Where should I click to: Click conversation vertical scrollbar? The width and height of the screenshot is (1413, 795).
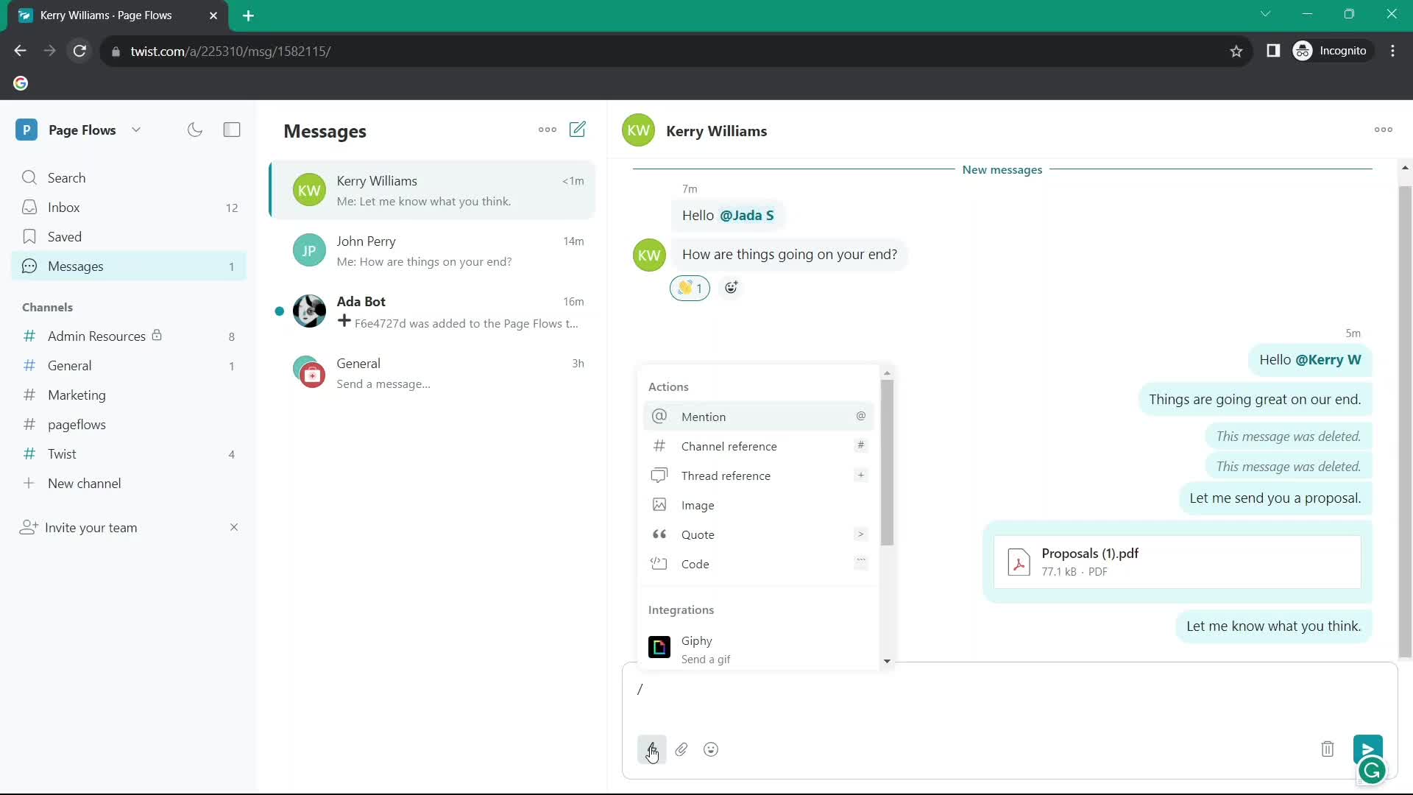1405,422
